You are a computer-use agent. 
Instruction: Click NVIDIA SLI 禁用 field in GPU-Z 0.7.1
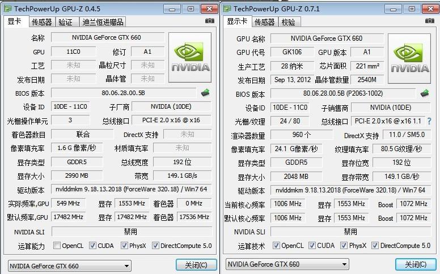tap(350, 232)
